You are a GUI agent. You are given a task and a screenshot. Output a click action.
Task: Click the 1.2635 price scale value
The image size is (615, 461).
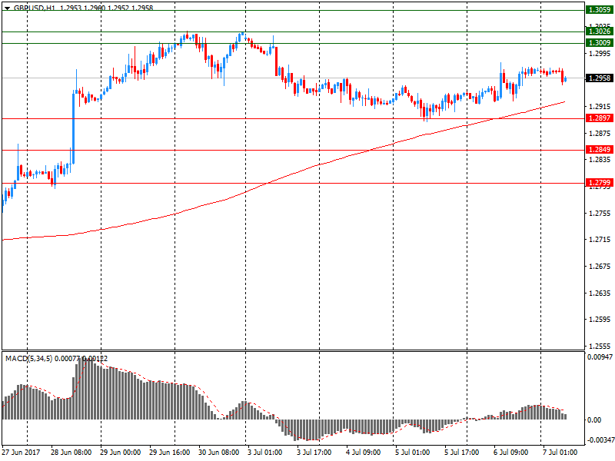coord(600,294)
